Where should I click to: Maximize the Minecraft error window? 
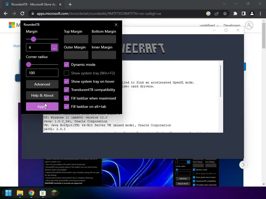point(226,30)
